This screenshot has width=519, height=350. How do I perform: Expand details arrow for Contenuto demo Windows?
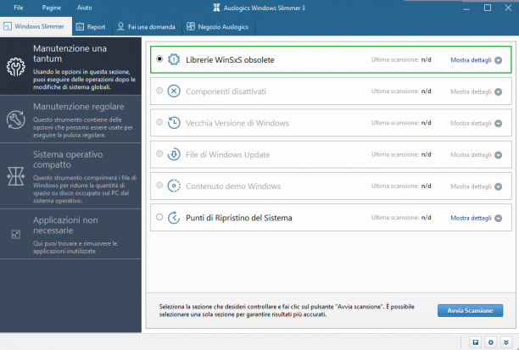[498, 186]
